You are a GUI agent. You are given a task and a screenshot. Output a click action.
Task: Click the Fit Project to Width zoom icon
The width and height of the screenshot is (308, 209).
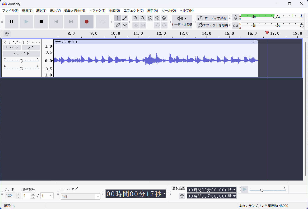pos(157,18)
